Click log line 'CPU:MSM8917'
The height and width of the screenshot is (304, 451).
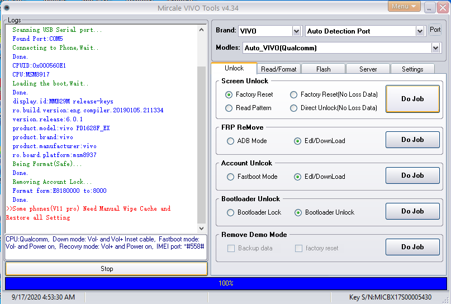coord(31,74)
